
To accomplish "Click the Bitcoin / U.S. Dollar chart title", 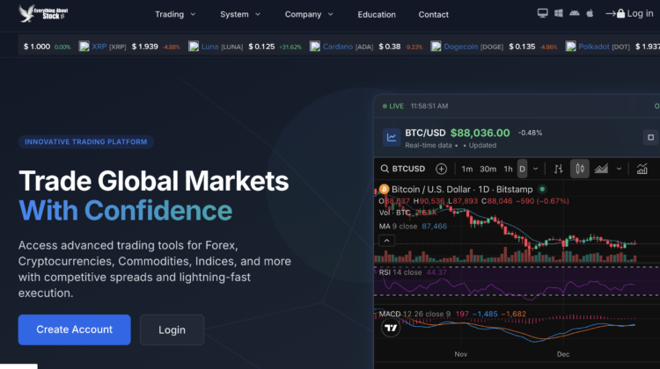I will 462,190.
